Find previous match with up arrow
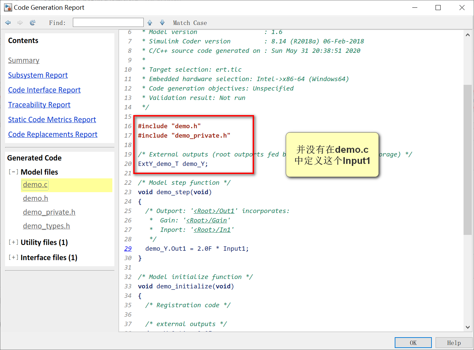 (150, 23)
